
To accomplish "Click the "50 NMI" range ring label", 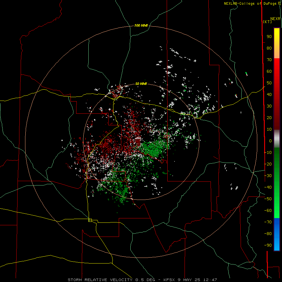I will 141,84.
